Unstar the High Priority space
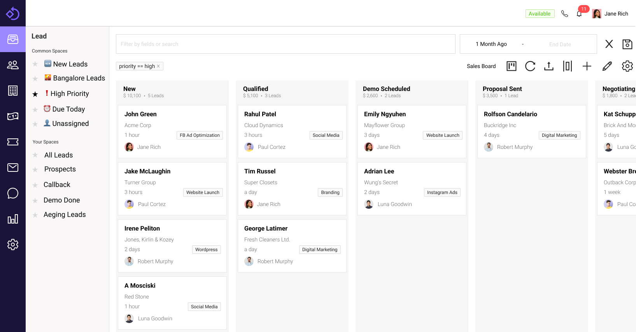This screenshot has height=332, width=636. [x=35, y=94]
